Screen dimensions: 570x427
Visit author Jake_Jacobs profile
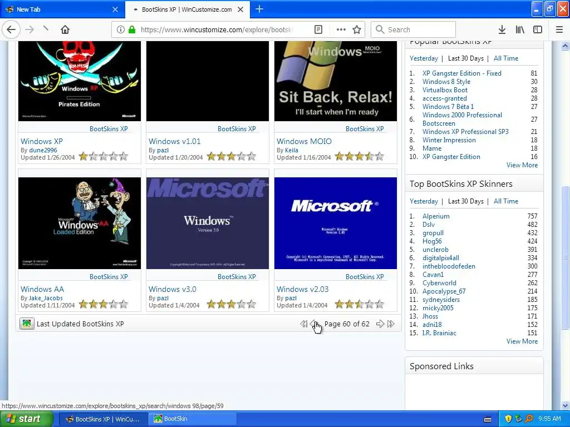point(46,298)
